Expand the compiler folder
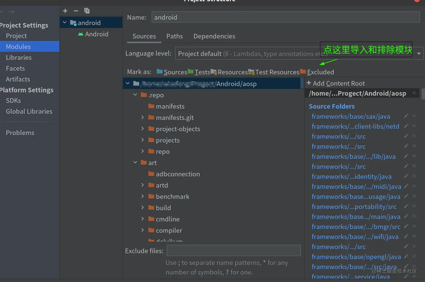This screenshot has width=425, height=282. (x=143, y=230)
